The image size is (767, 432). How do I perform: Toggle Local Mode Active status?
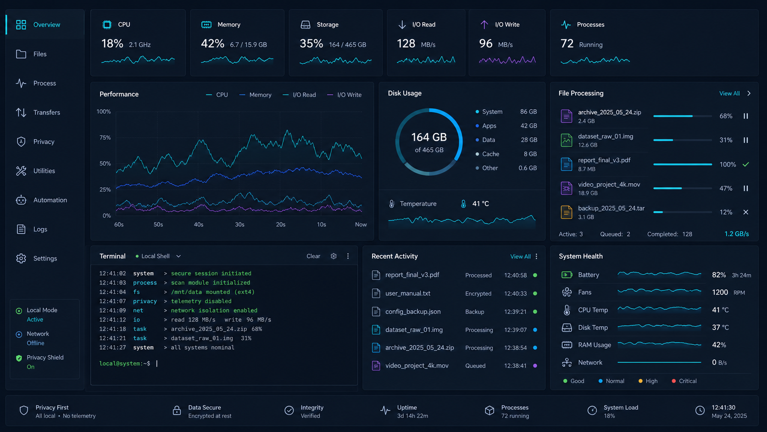click(37, 315)
